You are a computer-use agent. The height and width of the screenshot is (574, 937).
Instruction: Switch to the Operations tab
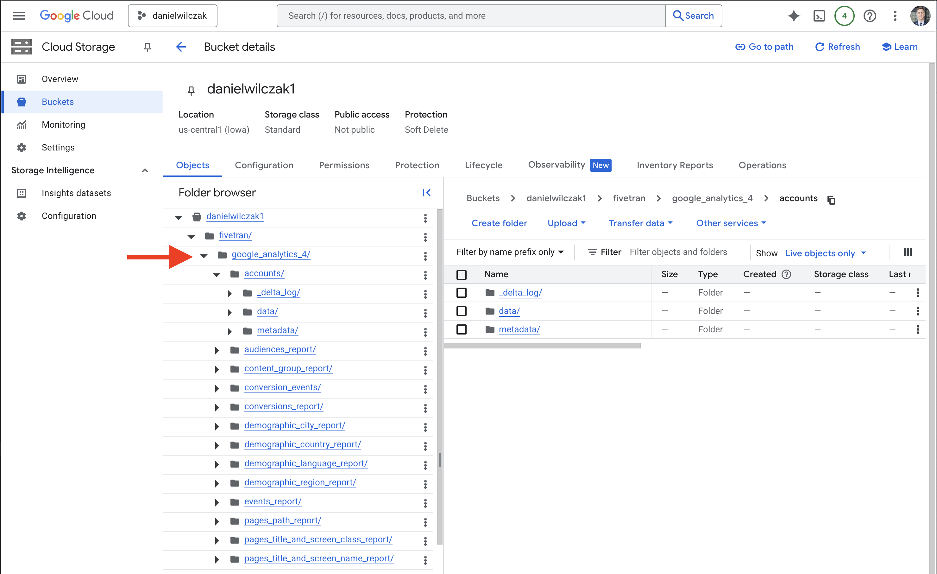(x=762, y=165)
